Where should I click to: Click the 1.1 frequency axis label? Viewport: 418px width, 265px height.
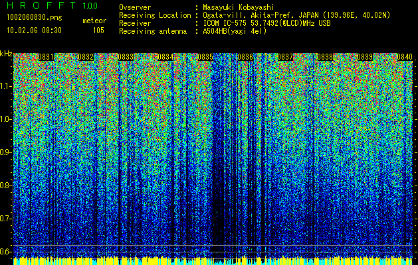[x=6, y=86]
